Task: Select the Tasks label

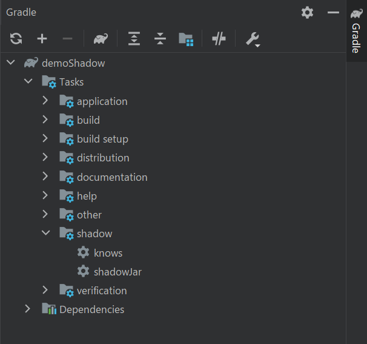Action: [71, 82]
